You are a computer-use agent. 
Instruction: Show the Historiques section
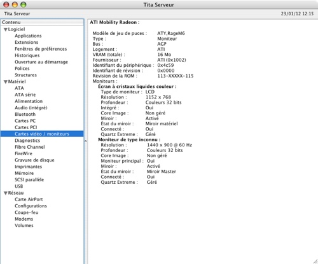tap(27, 55)
